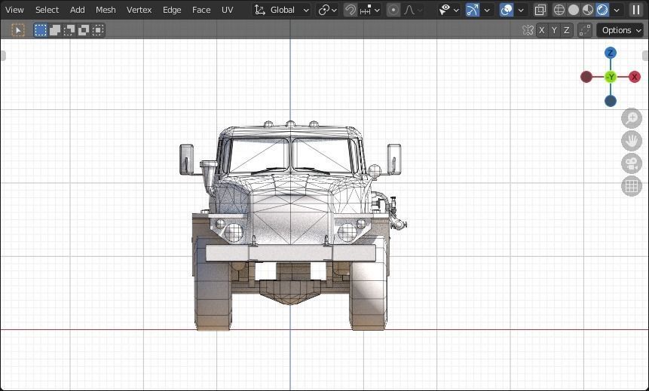
Task: Select material preview shading mode
Action: pyautogui.click(x=588, y=10)
